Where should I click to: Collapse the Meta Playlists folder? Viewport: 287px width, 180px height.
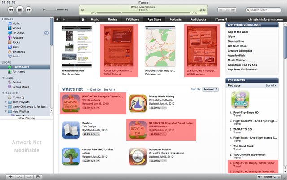(6, 111)
